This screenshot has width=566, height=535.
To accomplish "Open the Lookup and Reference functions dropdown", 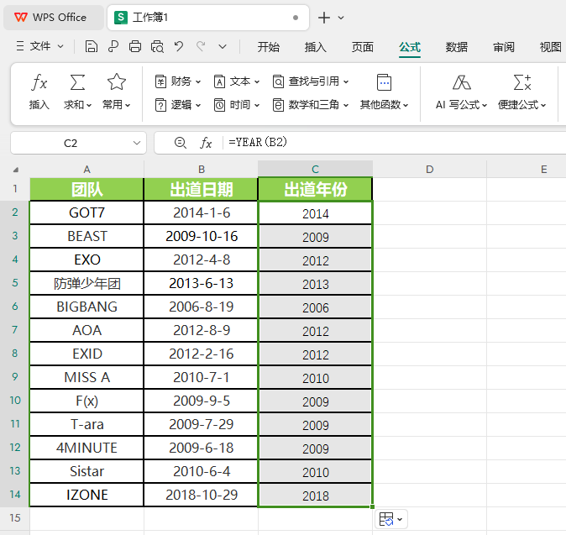I will click(311, 81).
